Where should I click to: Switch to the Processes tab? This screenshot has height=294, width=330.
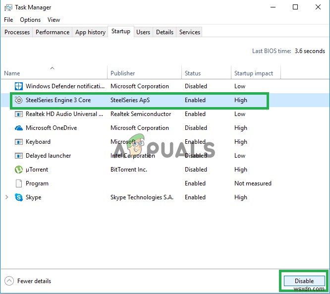coord(17,32)
